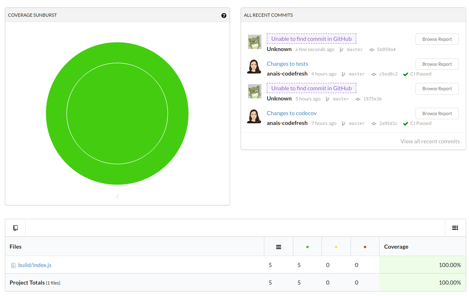Open the Changes to codecov commit link
This screenshot has width=469, height=296.
coord(291,113)
